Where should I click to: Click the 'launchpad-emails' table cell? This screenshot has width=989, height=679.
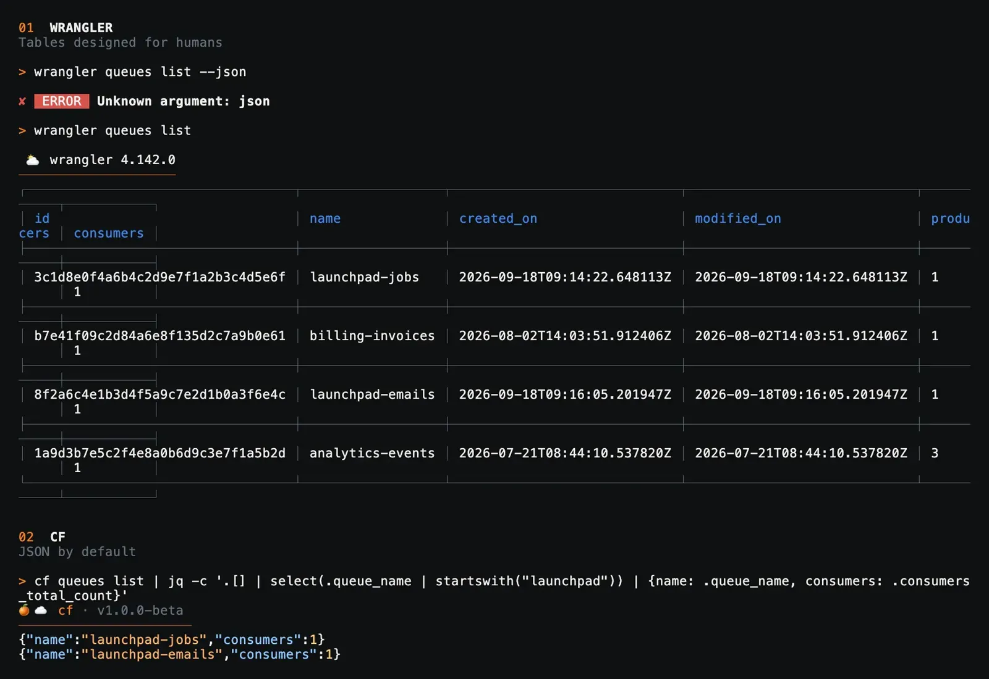click(372, 394)
